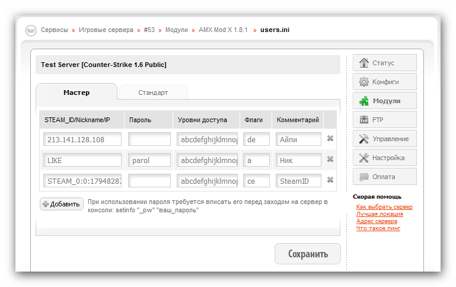
Task: Open the Статус sidebar section
Action: 384,63
